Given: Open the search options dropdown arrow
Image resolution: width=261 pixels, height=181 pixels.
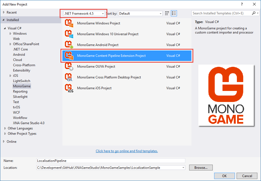Looking at the screenshot, I should coord(258,13).
